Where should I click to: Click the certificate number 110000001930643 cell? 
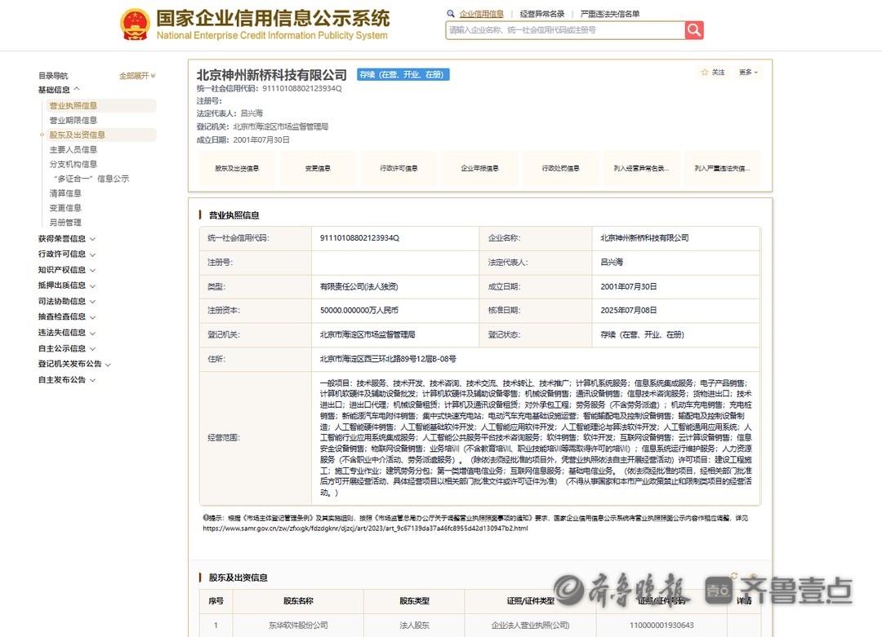click(x=661, y=626)
